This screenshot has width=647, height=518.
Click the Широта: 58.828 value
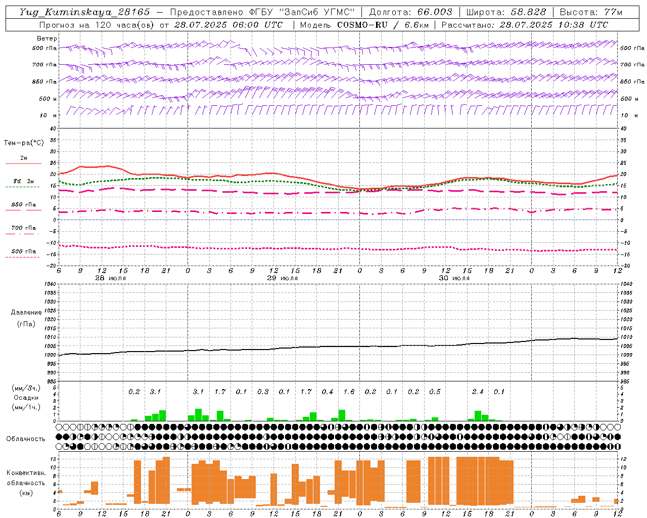pos(506,12)
